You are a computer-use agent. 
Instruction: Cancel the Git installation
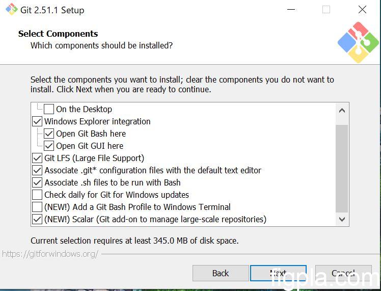[x=343, y=273]
